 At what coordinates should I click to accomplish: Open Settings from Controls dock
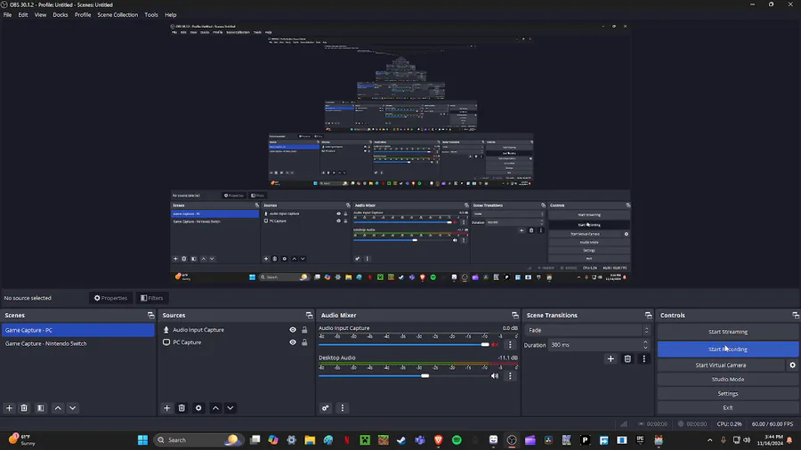coord(727,394)
